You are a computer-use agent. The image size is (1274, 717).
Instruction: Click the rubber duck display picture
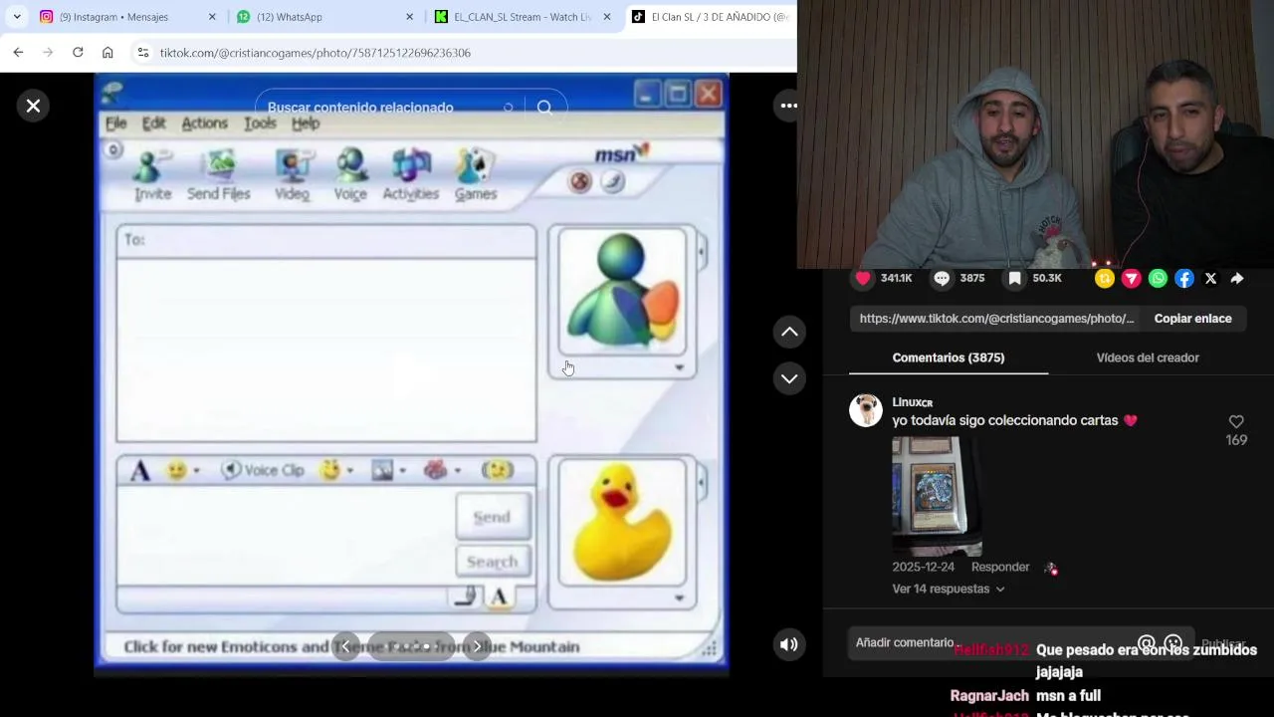pyautogui.click(x=622, y=522)
